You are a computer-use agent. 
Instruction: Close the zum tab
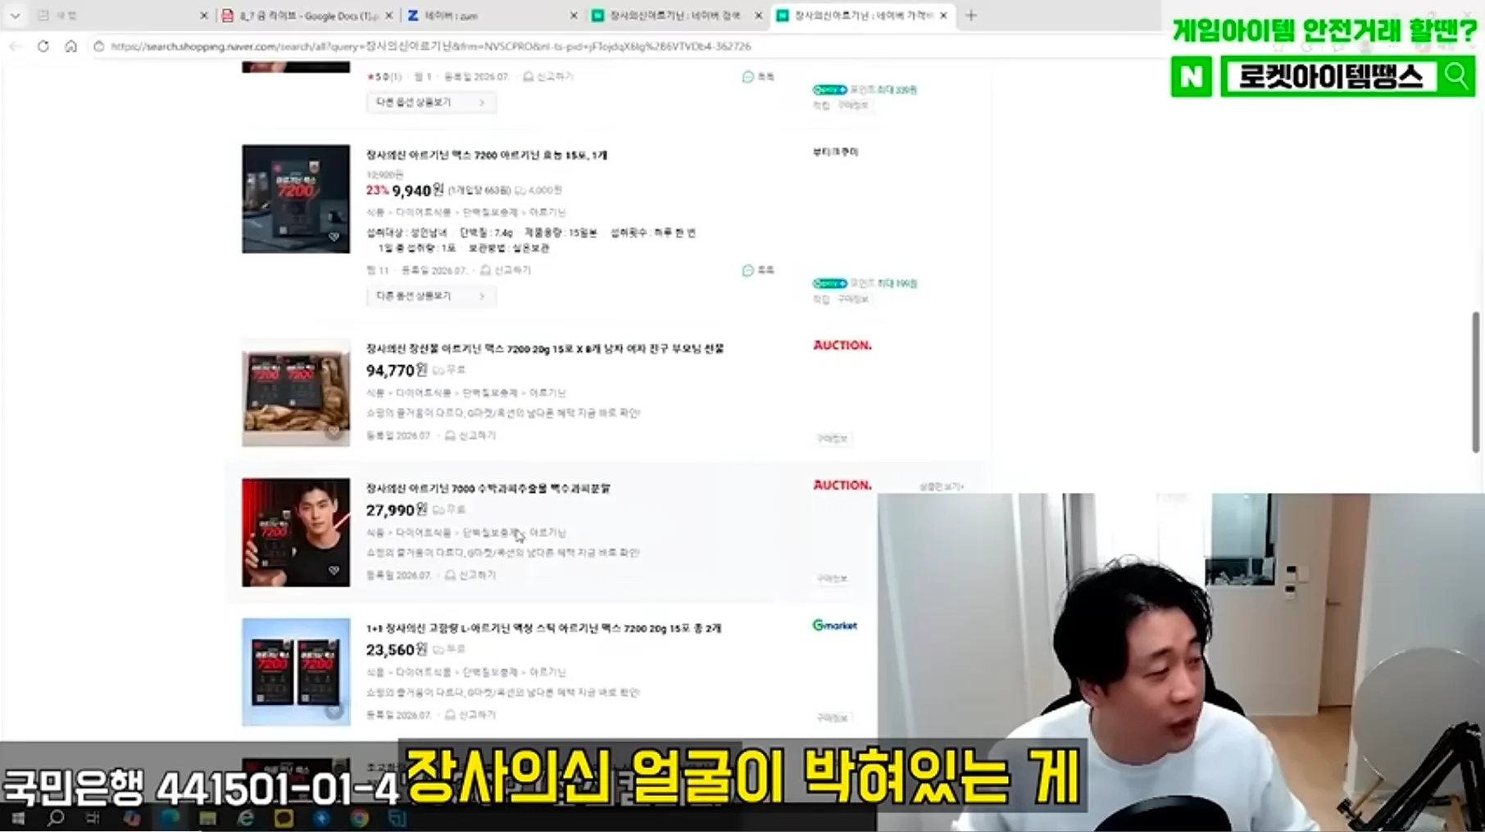click(x=574, y=16)
